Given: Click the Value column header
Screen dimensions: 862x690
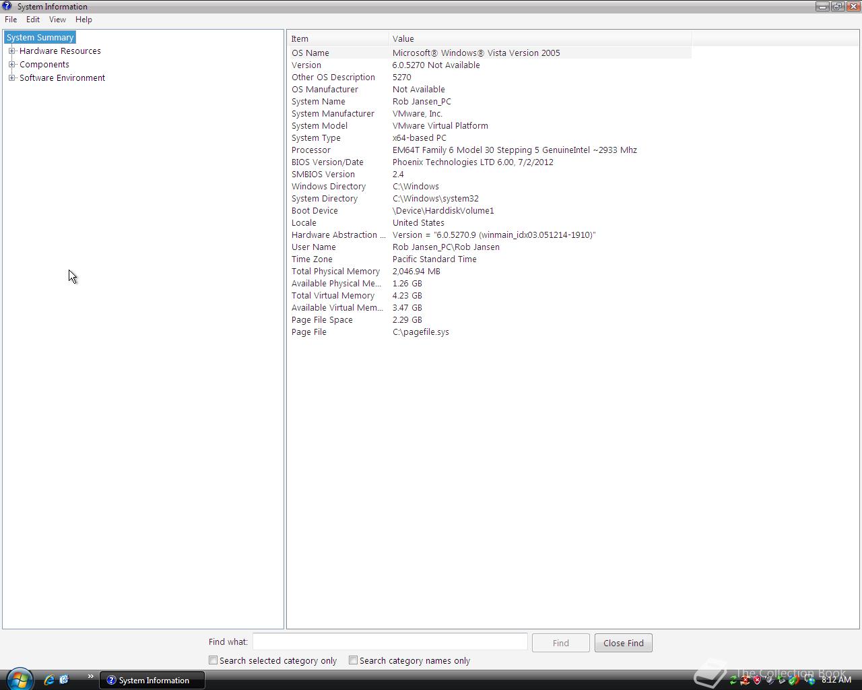Looking at the screenshot, I should coord(540,38).
